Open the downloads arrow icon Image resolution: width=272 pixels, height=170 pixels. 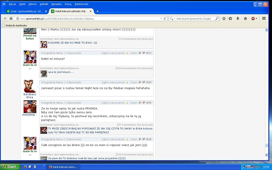coord(238,18)
